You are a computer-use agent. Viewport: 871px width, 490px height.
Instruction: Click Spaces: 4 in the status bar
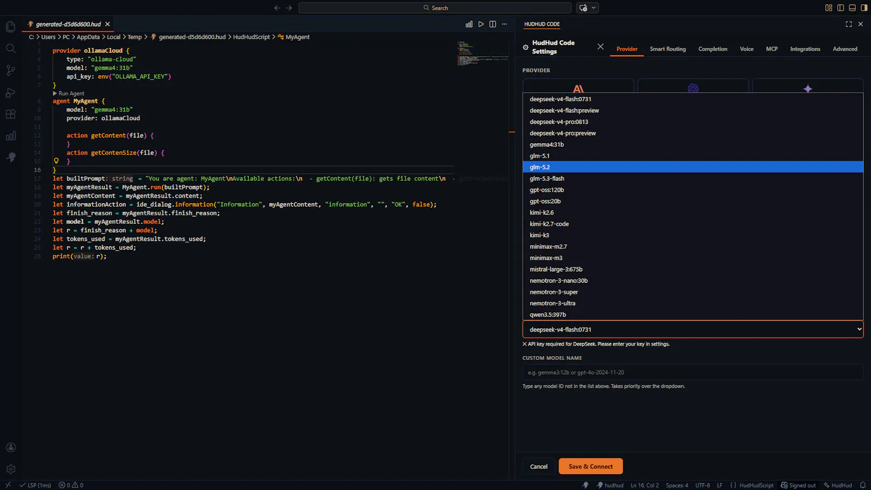677,485
